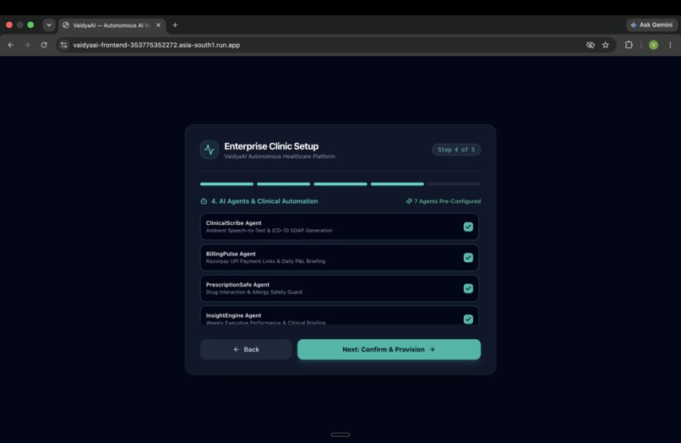This screenshot has width=681, height=443.
Task: Click the robot icon beside AI Agents heading
Action: [204, 201]
